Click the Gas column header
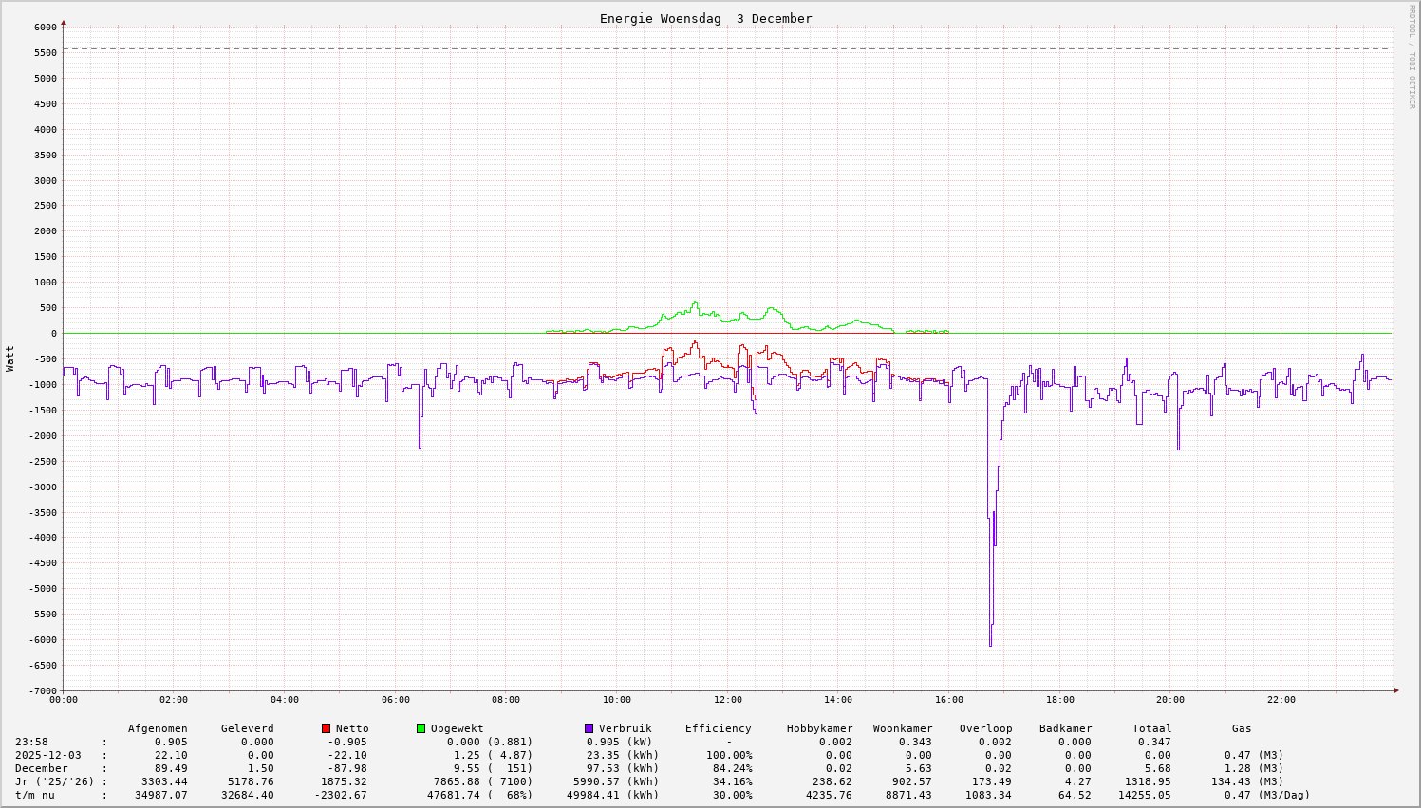 point(1242,728)
